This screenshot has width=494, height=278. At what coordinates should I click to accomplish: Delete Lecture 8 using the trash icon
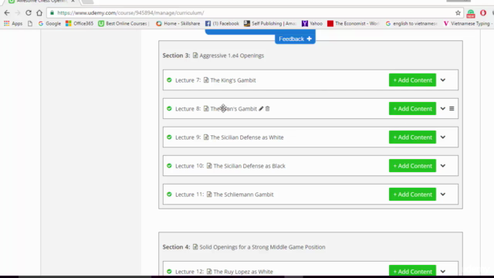tap(268, 109)
